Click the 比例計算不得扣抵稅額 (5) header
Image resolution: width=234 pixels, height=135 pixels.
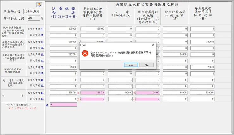[175, 15]
